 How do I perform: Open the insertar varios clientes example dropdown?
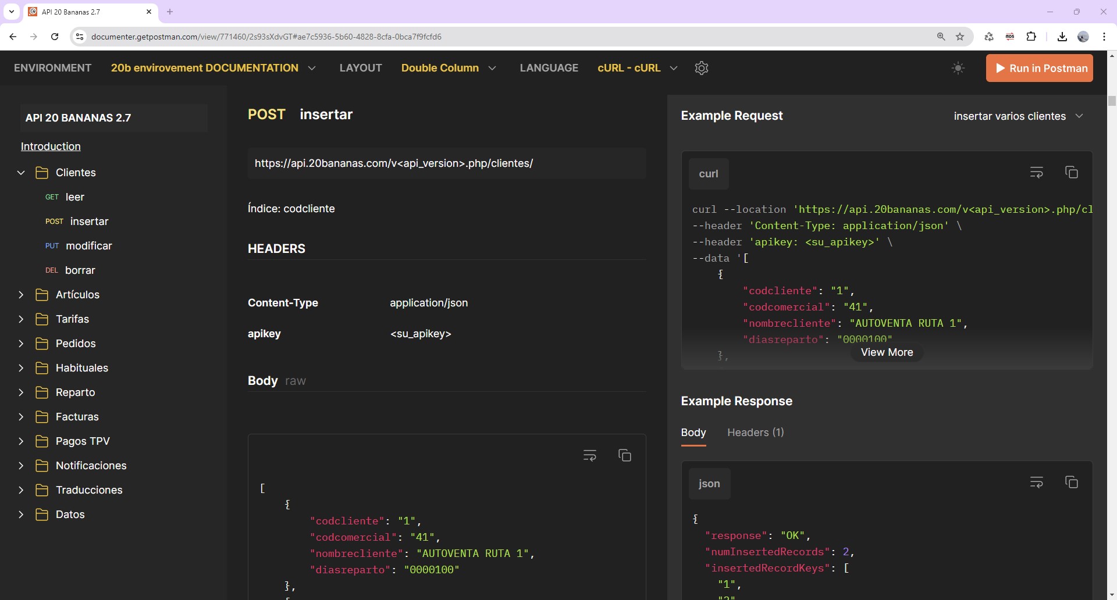coord(1018,116)
